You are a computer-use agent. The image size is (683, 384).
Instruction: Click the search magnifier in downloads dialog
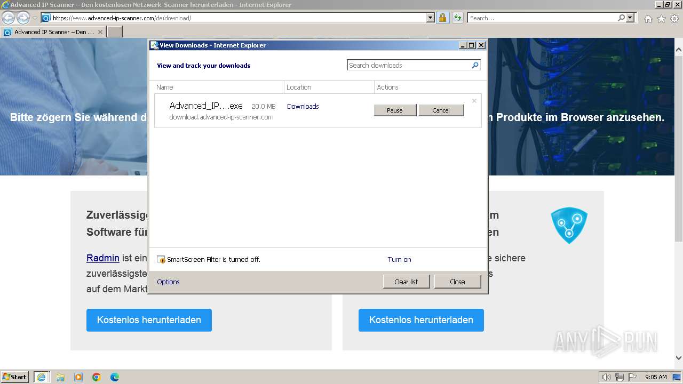point(475,65)
